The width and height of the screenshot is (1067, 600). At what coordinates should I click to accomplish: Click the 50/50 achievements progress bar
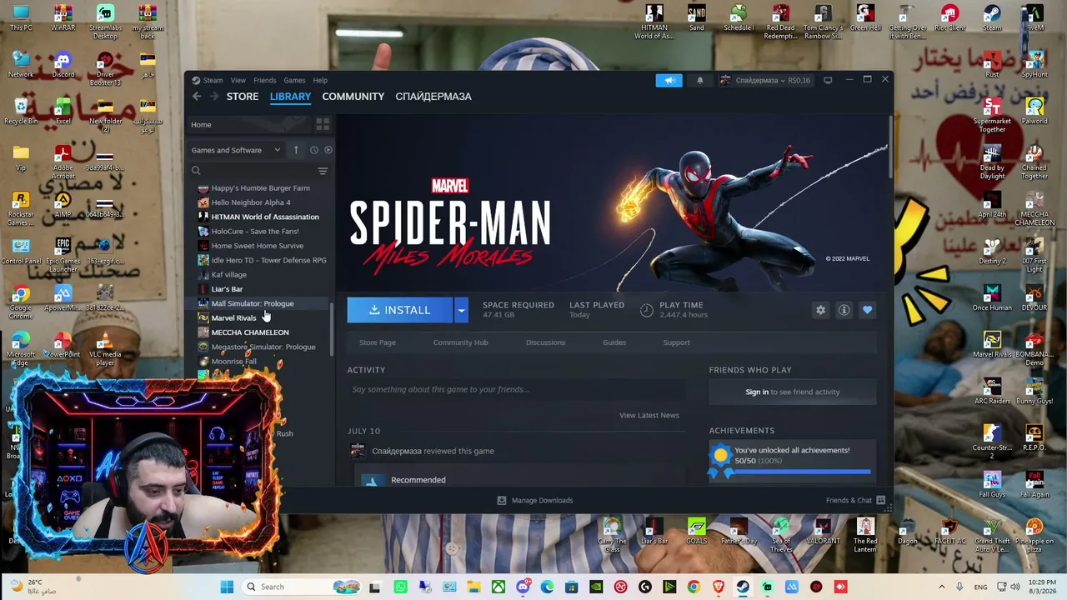click(x=803, y=472)
